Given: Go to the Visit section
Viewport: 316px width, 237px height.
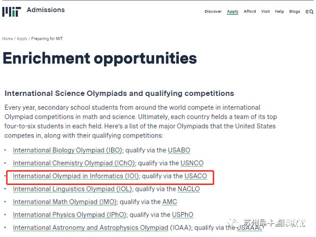Looking at the screenshot, I should click(266, 12).
